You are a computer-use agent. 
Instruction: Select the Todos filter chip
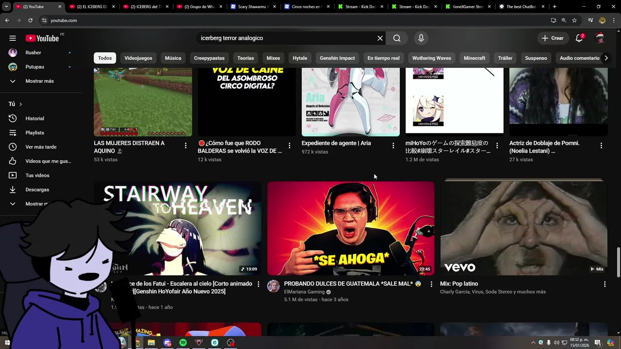point(105,58)
